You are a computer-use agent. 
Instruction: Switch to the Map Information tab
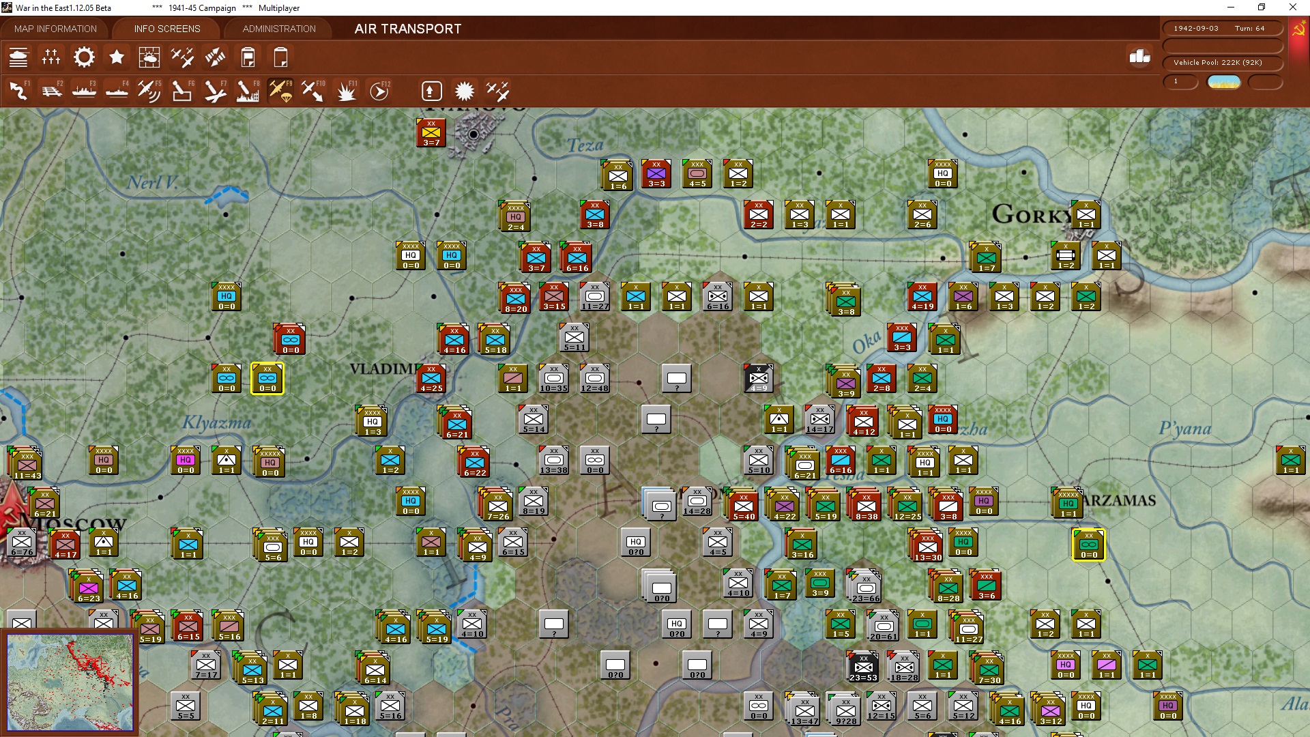click(55, 29)
